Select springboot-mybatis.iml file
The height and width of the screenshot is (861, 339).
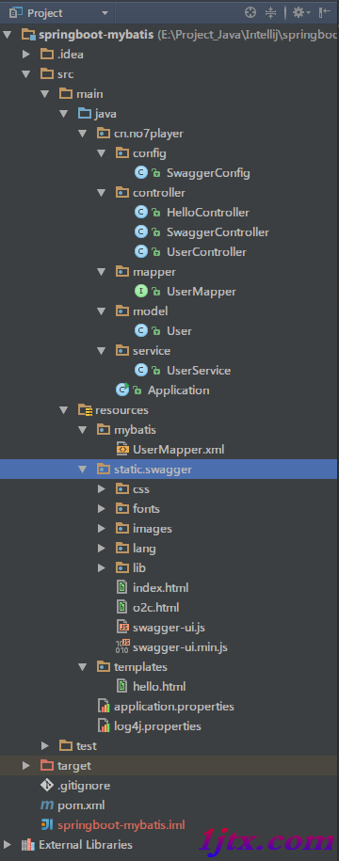121,824
